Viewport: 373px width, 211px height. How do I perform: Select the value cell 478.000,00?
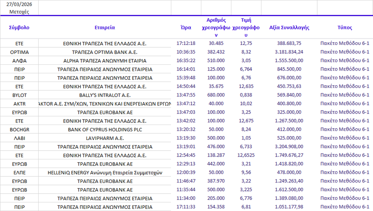[289, 172]
